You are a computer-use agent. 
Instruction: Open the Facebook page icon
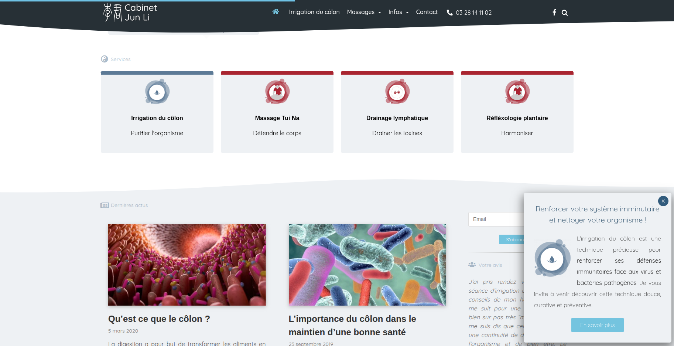click(x=554, y=13)
